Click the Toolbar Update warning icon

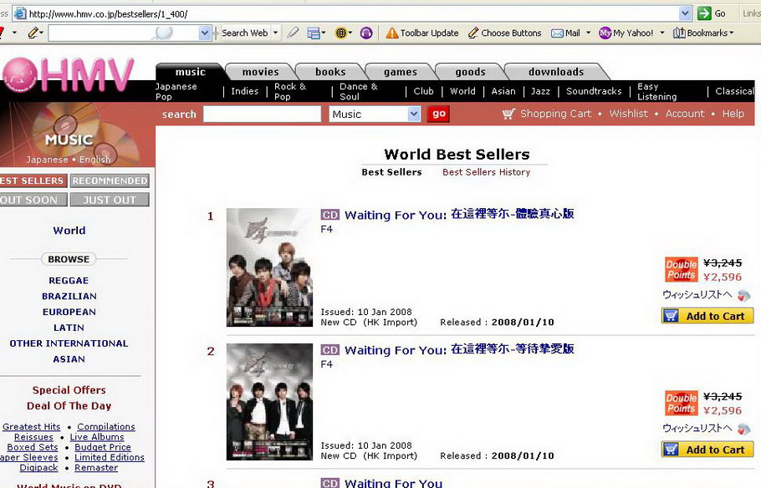click(x=391, y=33)
